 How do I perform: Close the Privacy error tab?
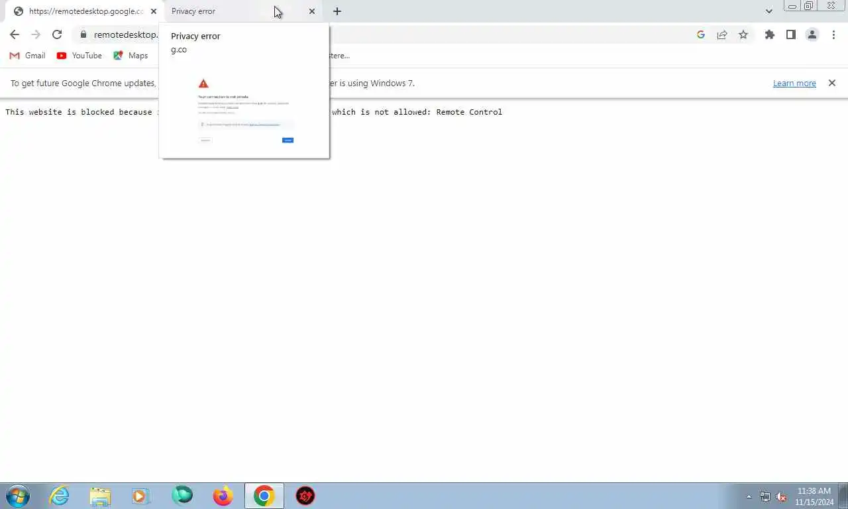(312, 11)
